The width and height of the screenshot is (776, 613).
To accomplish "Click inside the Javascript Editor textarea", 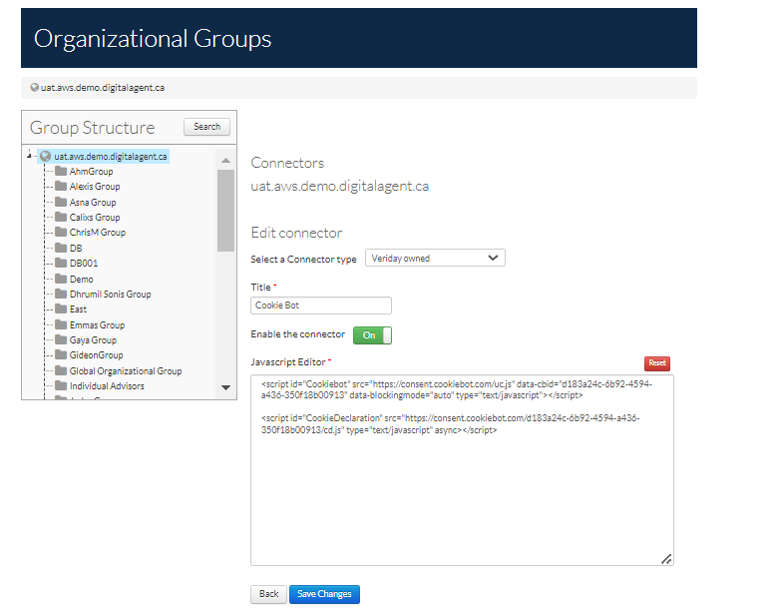I will point(462,470).
